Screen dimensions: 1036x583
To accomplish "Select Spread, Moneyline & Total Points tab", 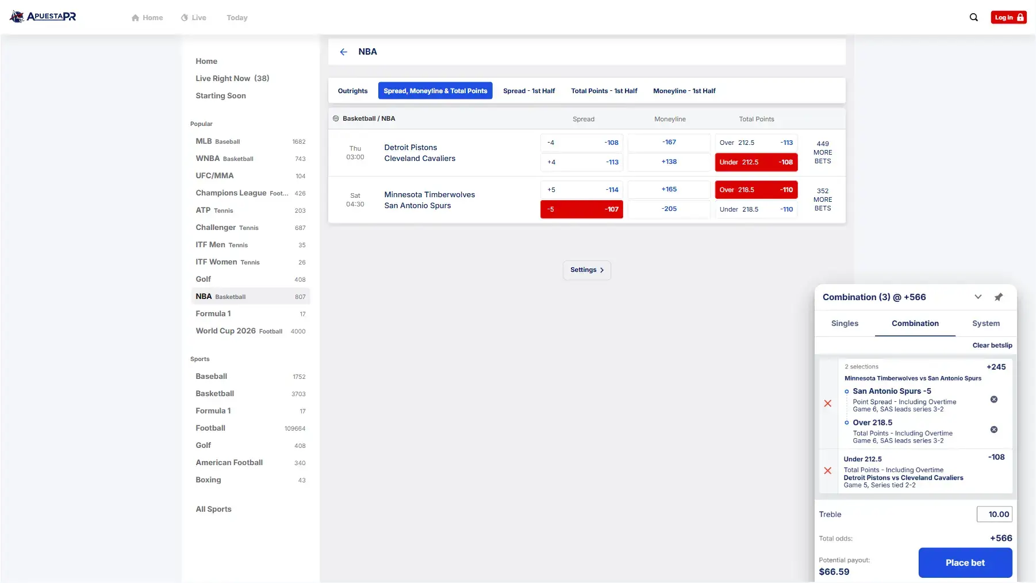I will tap(435, 91).
